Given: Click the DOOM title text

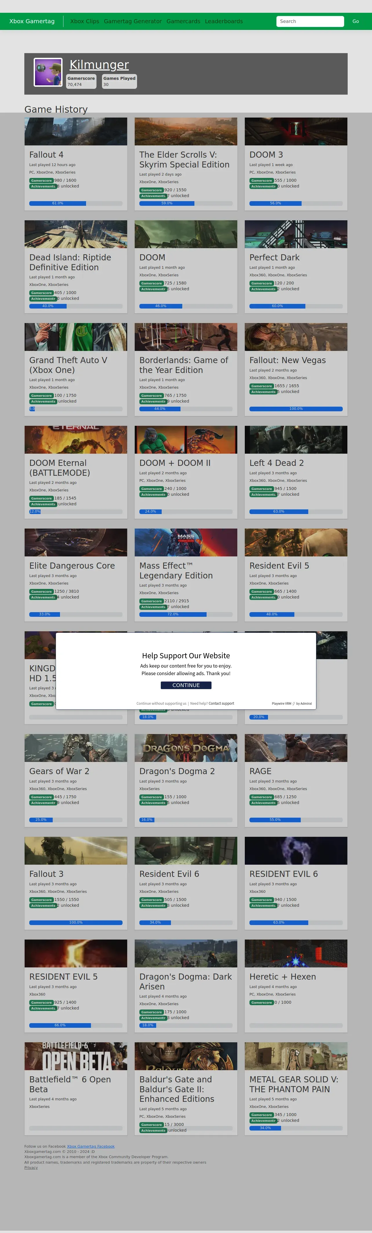Looking at the screenshot, I should click(x=152, y=257).
